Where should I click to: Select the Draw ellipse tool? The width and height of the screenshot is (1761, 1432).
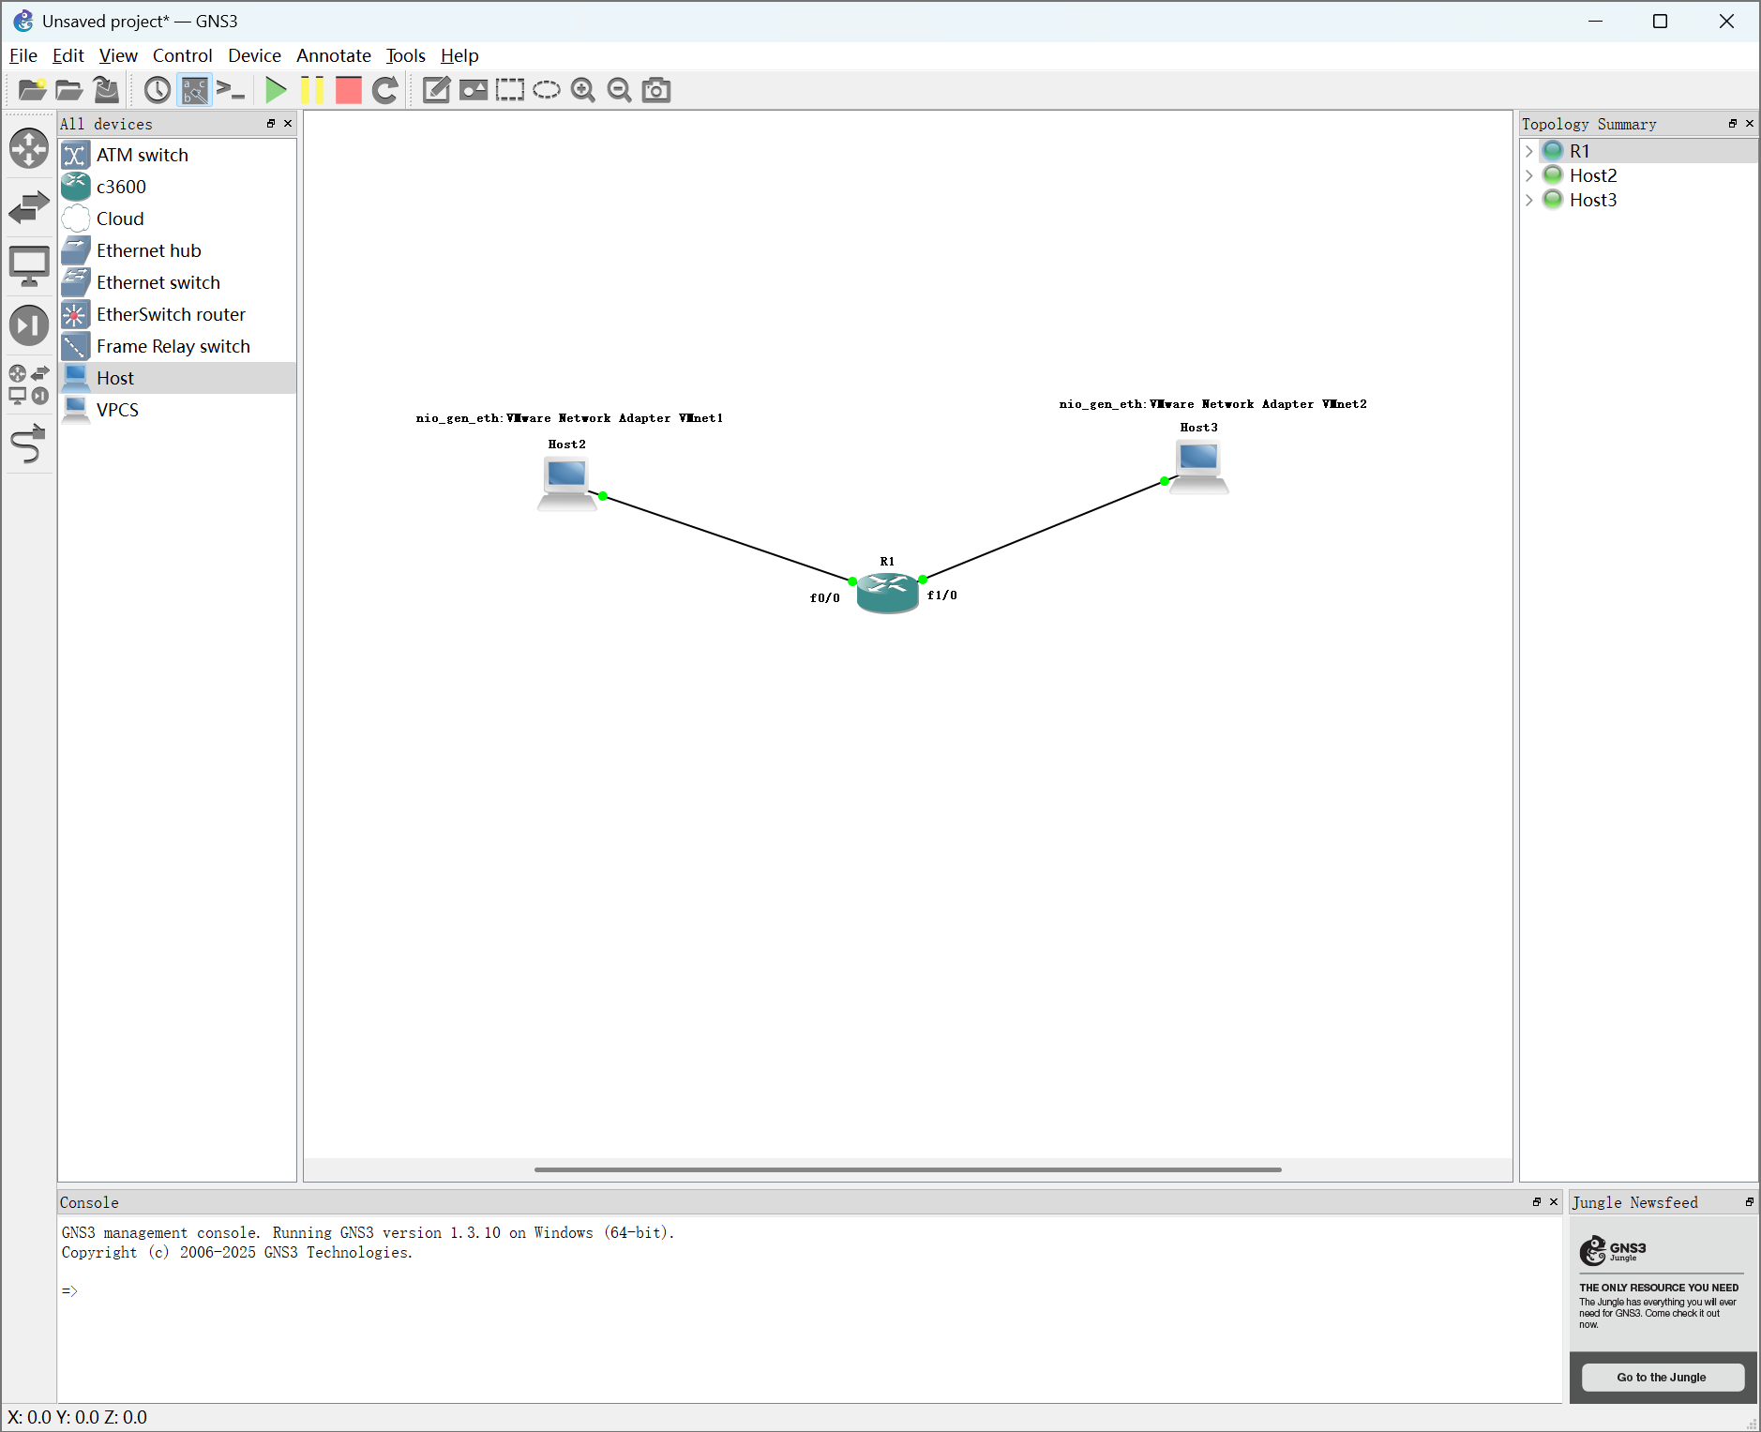tap(546, 90)
